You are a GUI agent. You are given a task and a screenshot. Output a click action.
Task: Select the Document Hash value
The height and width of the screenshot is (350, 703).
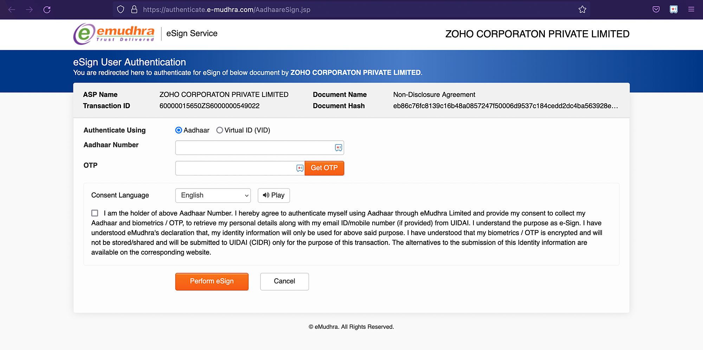click(505, 106)
